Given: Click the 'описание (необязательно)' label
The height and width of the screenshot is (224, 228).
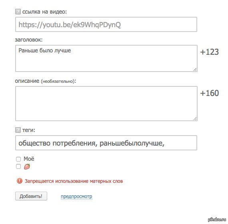Looking at the screenshot, I should point(46,81).
